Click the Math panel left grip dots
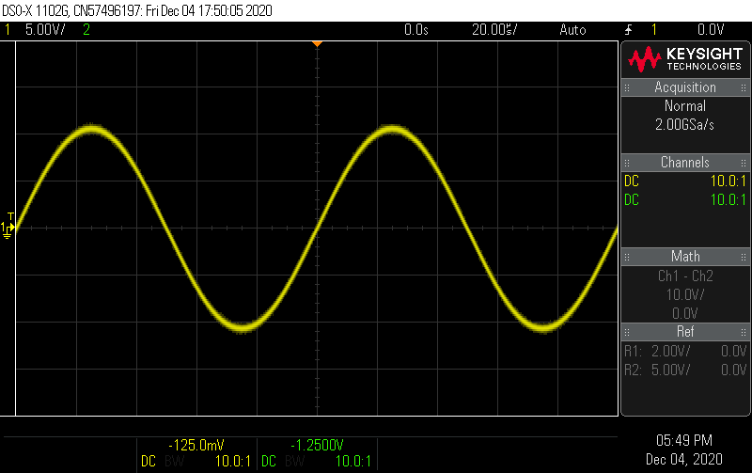This screenshot has width=752, height=473. click(627, 257)
